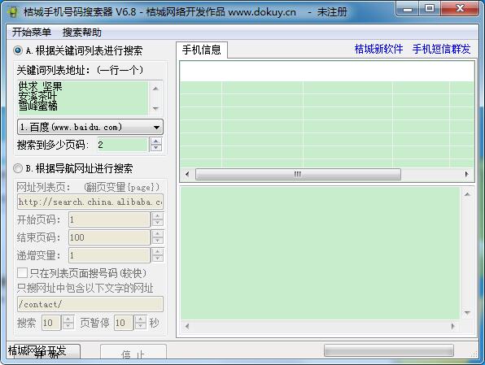485x365 pixels.
Task: Minimize the window
Action: click(x=408, y=9)
